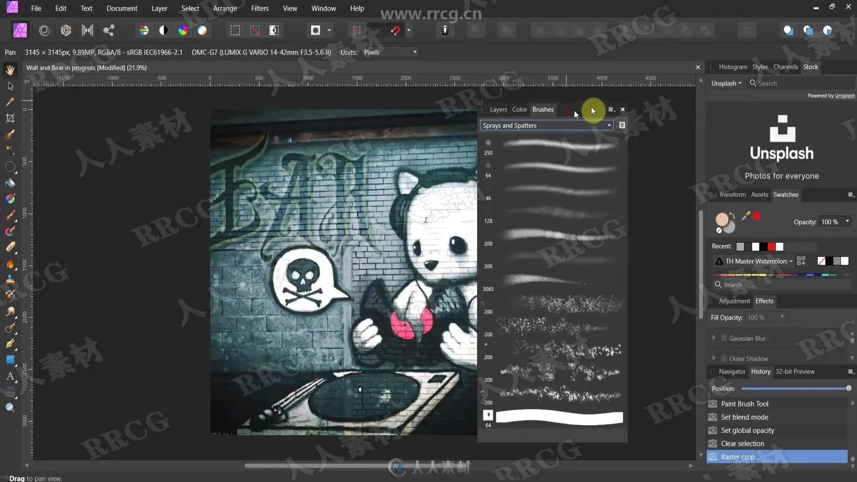Close the Wall and Bear document tab

(x=698, y=67)
